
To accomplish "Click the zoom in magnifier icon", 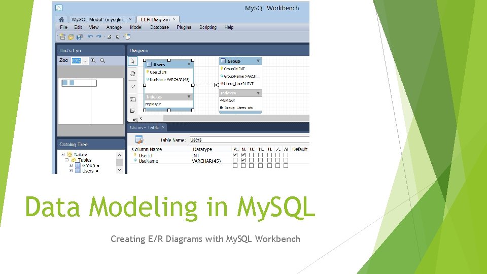I will [93, 60].
